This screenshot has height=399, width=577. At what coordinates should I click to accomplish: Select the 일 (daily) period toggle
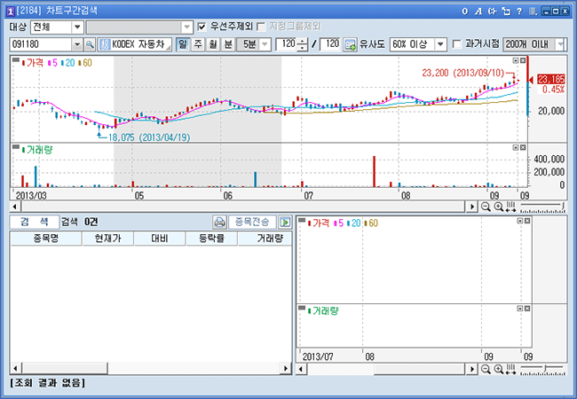click(183, 44)
